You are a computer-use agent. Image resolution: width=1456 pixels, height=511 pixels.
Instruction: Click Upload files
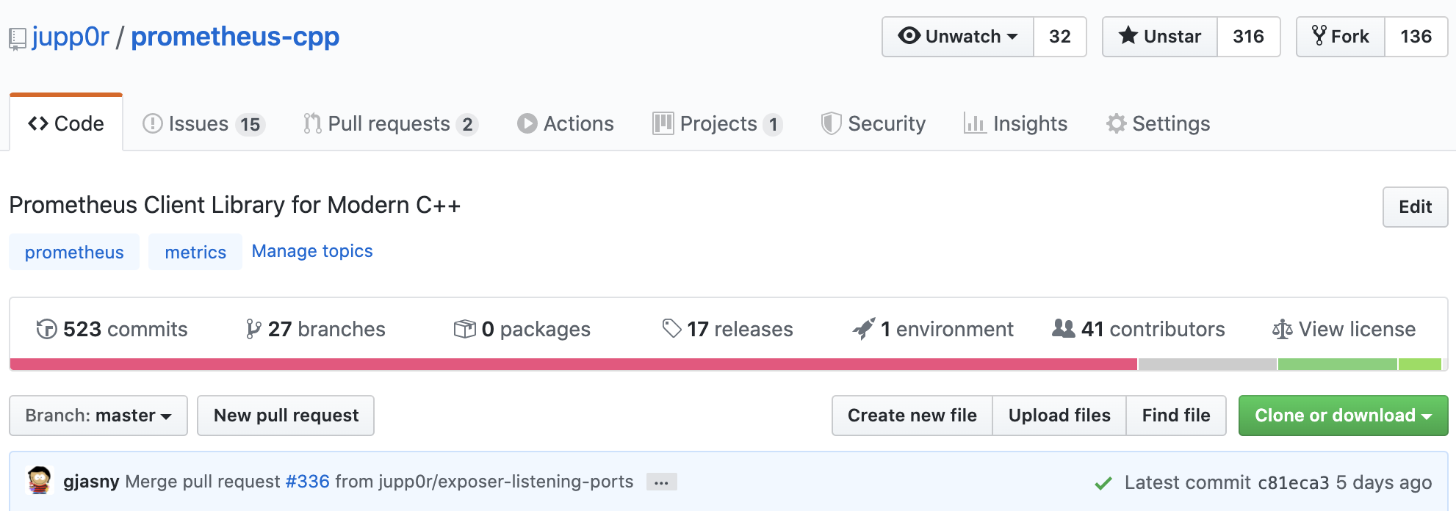coord(1059,416)
